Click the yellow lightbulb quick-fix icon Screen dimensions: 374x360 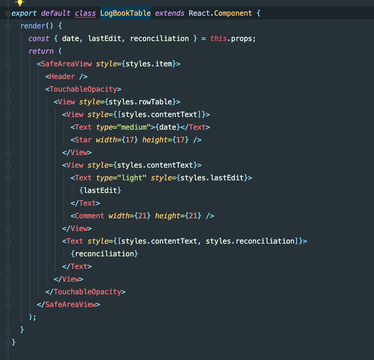[20, 3]
